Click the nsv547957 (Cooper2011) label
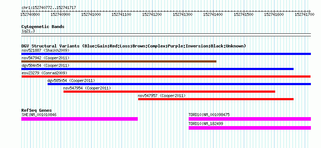This screenshot has width=321, height=148. 162,96
